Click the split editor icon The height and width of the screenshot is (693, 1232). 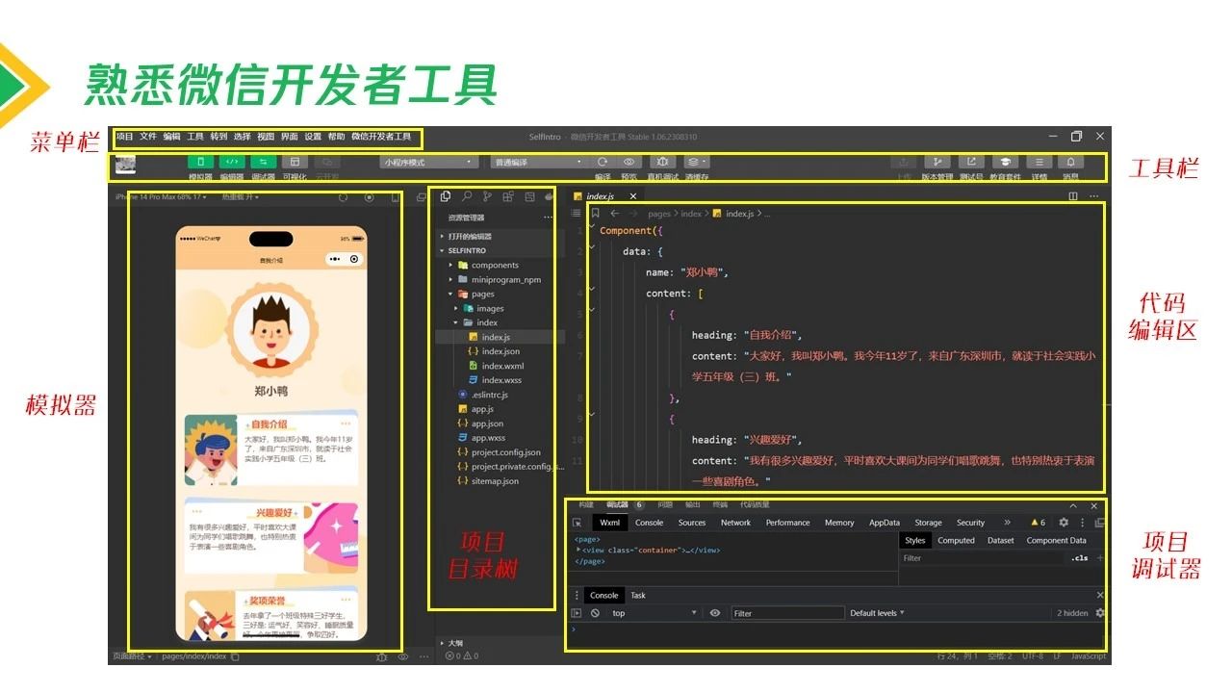pos(1073,196)
